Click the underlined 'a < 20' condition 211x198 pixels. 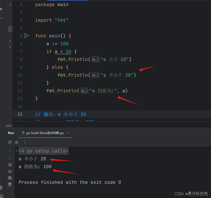63,52
